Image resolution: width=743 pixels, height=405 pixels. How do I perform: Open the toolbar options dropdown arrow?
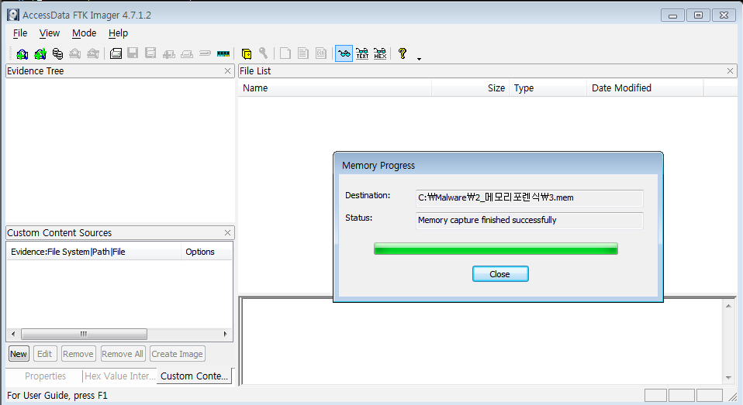pyautogui.click(x=419, y=59)
